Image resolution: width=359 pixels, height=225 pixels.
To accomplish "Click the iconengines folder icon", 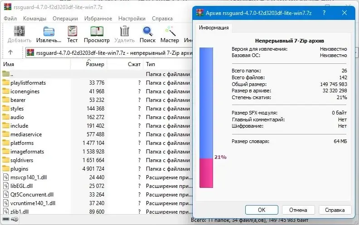I will pos(6,91).
